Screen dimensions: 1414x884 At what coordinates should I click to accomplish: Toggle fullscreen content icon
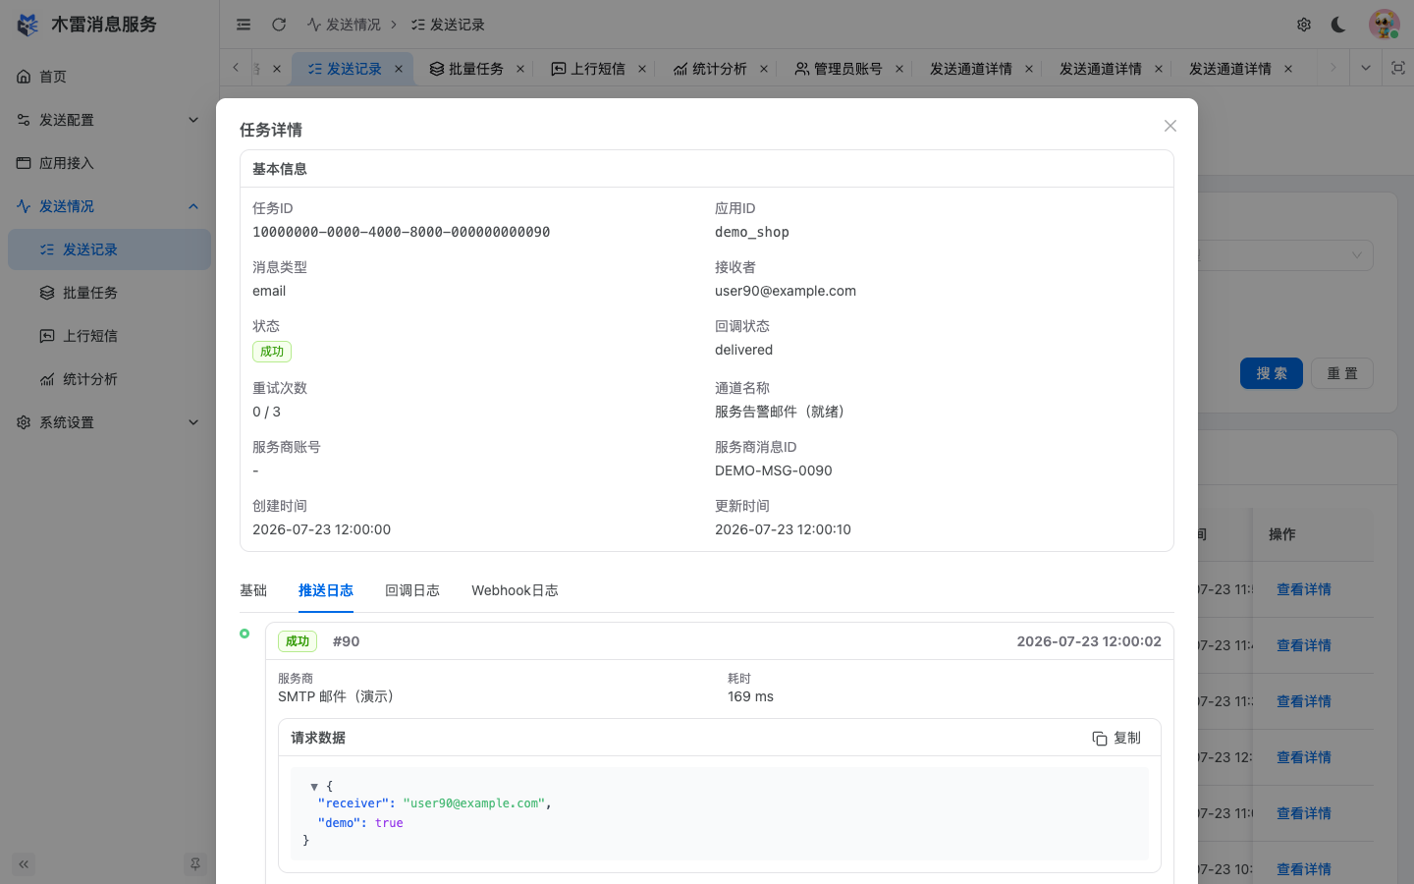1398,68
